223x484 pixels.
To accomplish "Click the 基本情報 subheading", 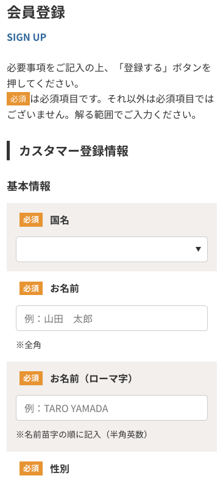I will pyautogui.click(x=29, y=186).
